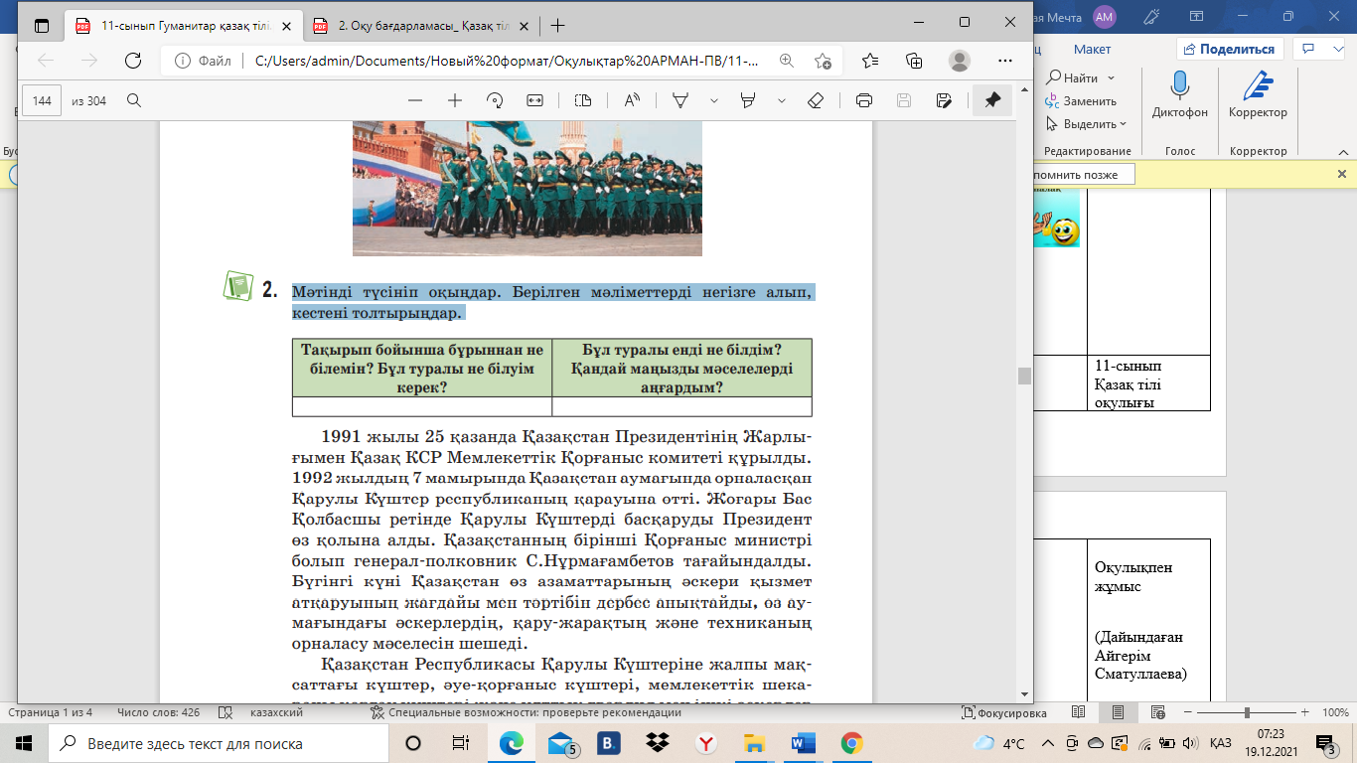This screenshot has width=1357, height=763.
Task: Open the Выделить dropdown in Word
Action: coord(1087,124)
